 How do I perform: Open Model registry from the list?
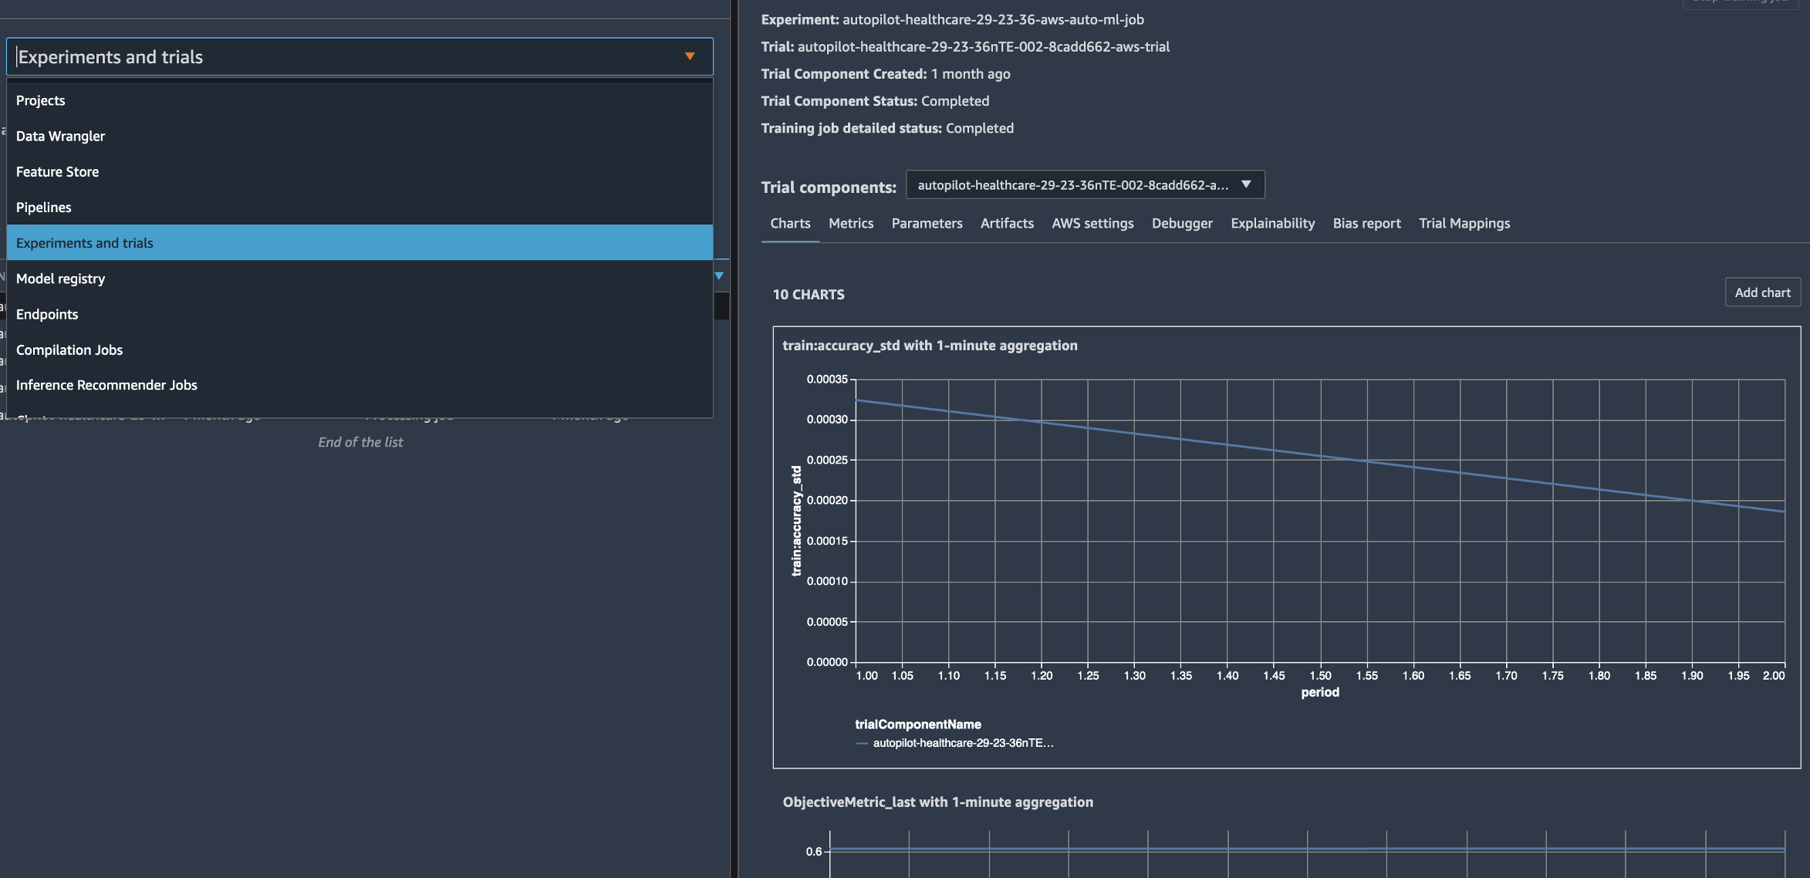tap(60, 279)
